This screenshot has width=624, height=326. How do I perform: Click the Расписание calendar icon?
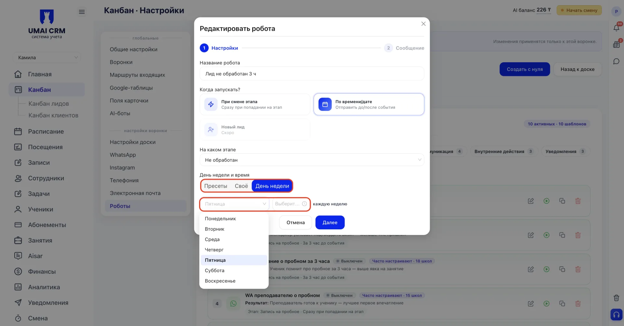pyautogui.click(x=18, y=131)
